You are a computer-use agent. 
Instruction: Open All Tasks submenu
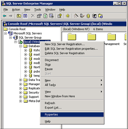tap(72, 85)
